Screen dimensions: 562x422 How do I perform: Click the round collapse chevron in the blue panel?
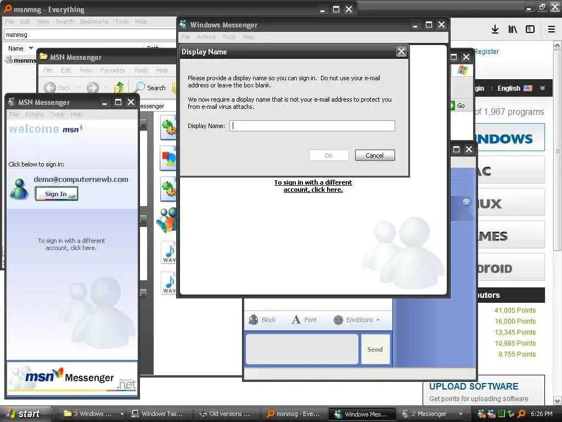coord(467,202)
